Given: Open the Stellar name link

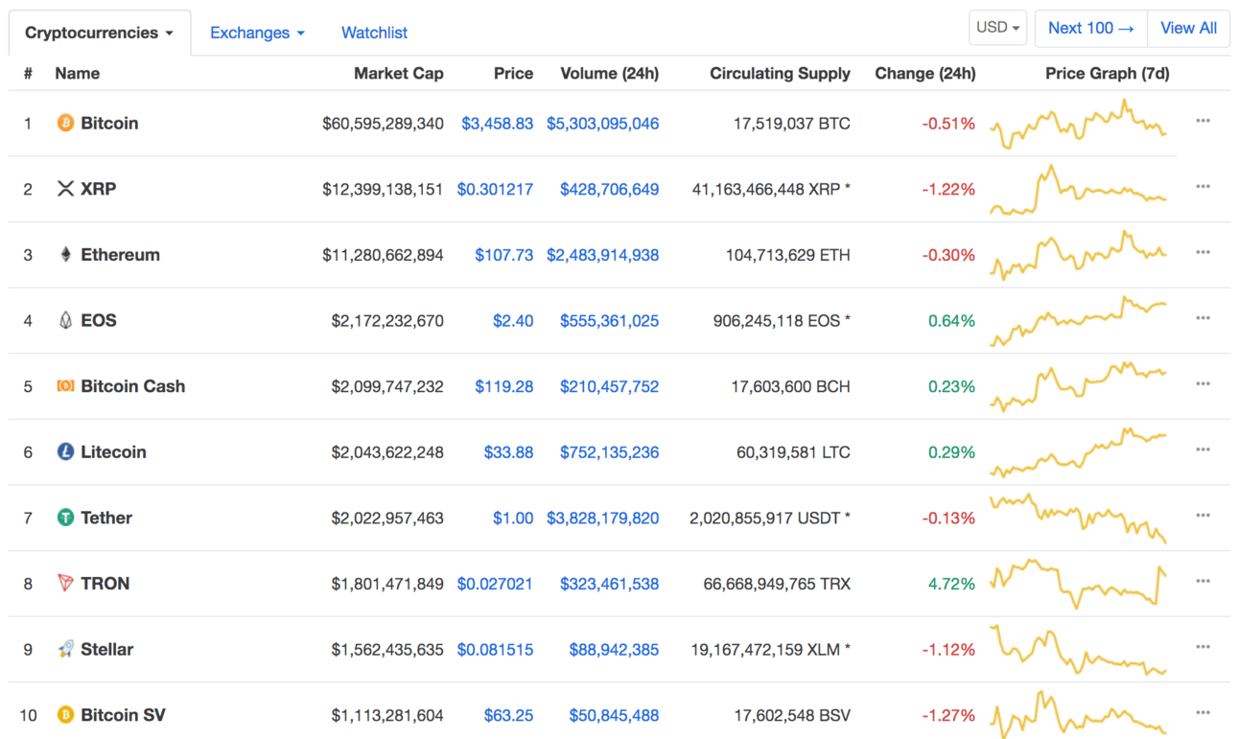Looking at the screenshot, I should (107, 649).
